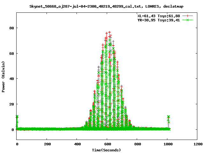Viewport: 204px width, 153px height.
Task: Click the y-axis tick label 40
Action: pyautogui.click(x=11, y=79)
